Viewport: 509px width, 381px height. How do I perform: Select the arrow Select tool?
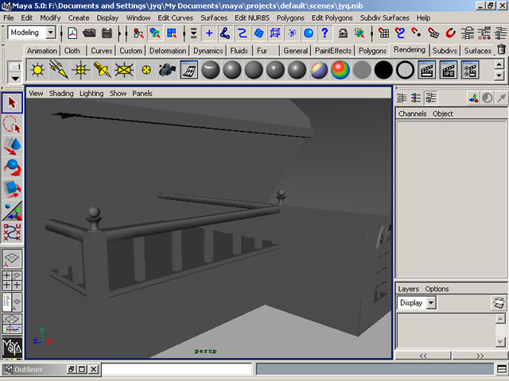[12, 103]
